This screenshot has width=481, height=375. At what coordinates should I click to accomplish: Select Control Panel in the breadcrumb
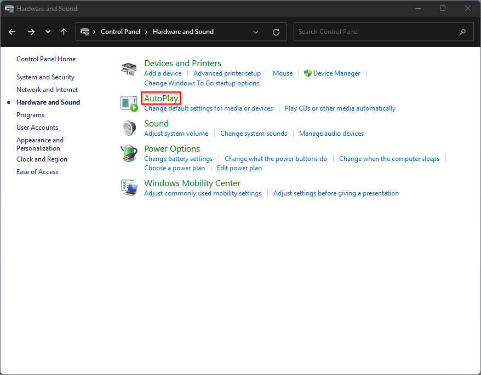point(121,32)
